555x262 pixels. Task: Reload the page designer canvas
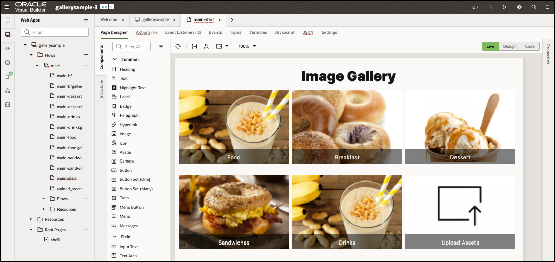click(x=178, y=46)
